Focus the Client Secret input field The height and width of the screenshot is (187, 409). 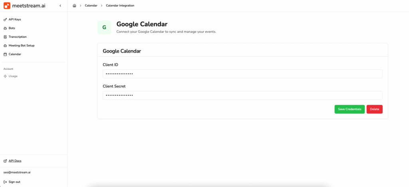pos(242,95)
